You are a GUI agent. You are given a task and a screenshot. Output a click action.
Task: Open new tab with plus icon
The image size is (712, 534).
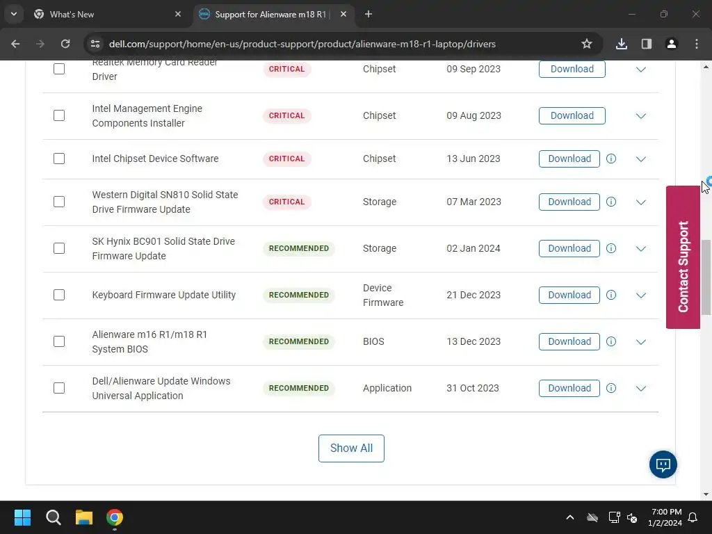pyautogui.click(x=369, y=14)
